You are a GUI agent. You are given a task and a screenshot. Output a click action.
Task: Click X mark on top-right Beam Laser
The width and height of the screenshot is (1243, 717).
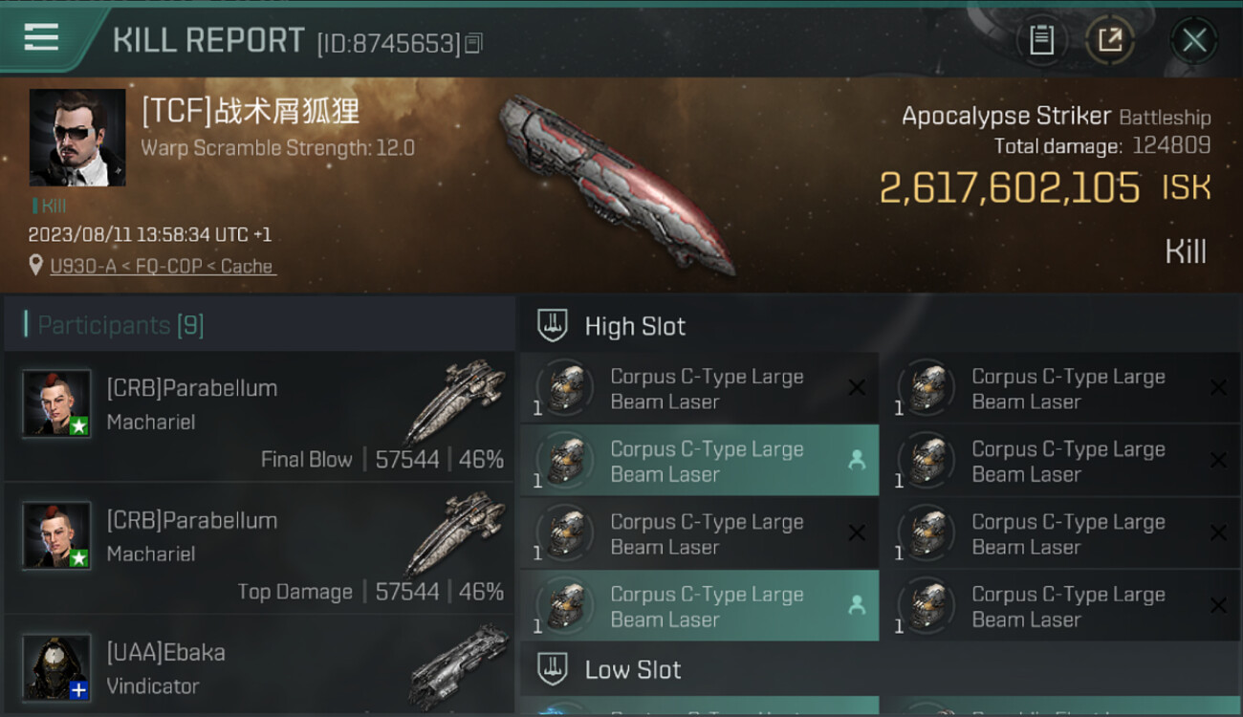(x=1218, y=388)
